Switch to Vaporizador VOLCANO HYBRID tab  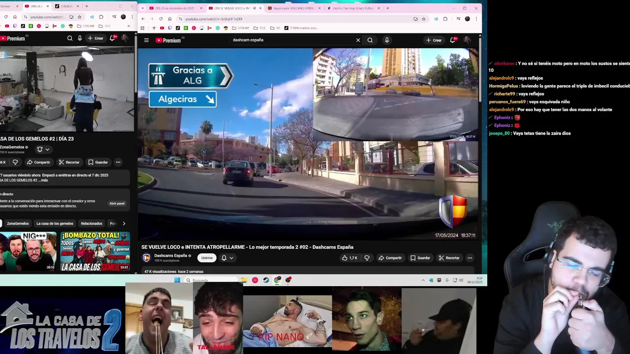tap(294, 8)
